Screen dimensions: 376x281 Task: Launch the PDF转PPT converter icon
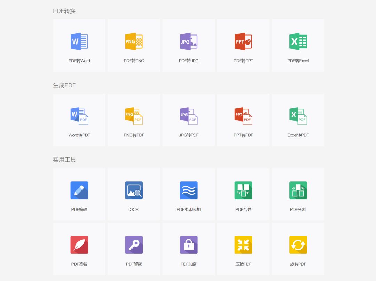pos(243,42)
